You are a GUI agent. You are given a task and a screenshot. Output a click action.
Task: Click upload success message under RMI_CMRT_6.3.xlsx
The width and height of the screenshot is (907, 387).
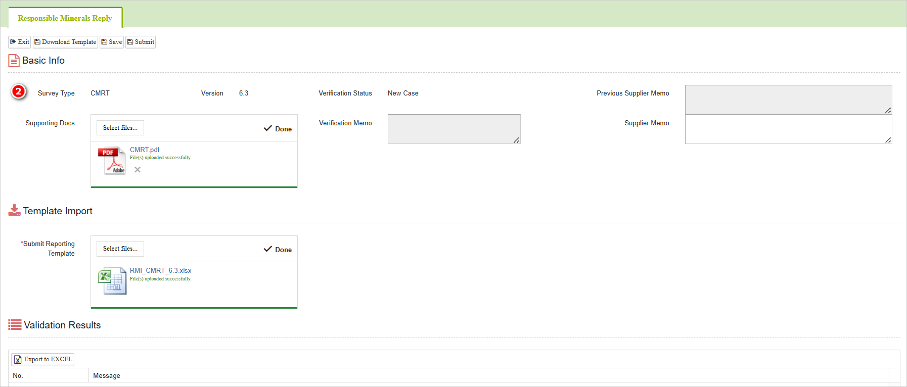(x=161, y=279)
